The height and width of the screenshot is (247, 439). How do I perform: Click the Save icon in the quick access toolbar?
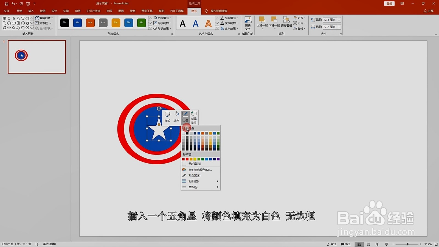click(x=7, y=4)
